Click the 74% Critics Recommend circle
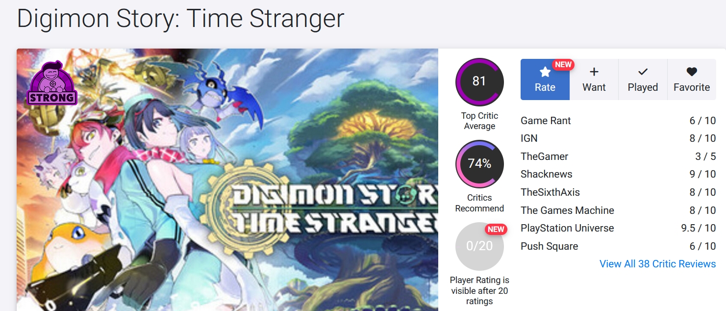Screen dimensions: 726x311 click(x=479, y=164)
